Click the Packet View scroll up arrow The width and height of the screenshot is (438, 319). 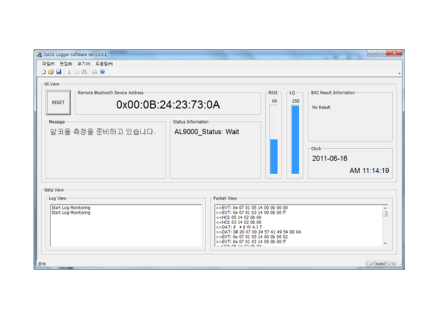(384, 207)
